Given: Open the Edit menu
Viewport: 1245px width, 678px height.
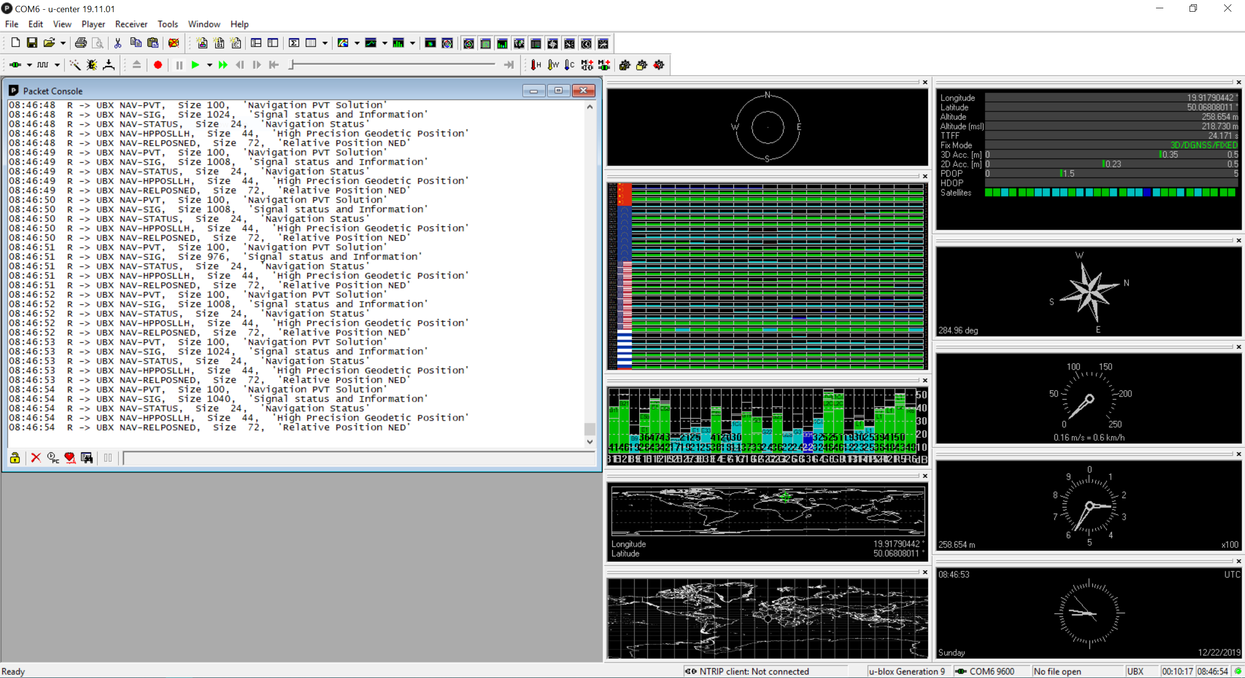Looking at the screenshot, I should point(36,24).
